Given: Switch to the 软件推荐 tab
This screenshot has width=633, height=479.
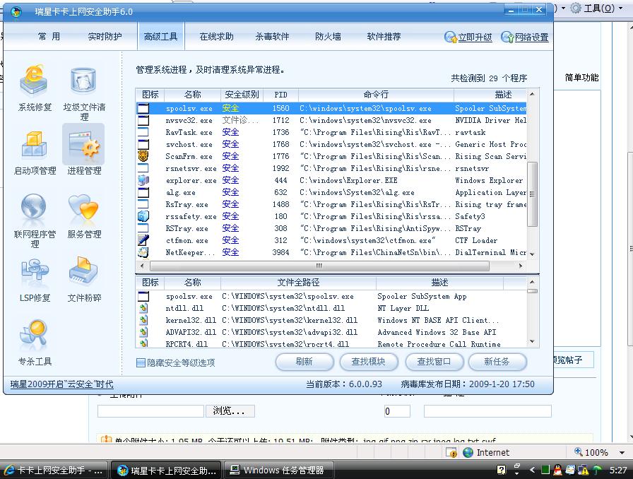Looking at the screenshot, I should pos(384,36).
